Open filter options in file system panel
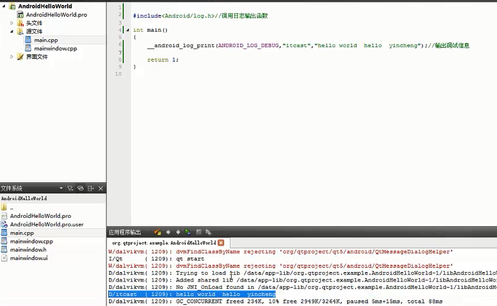Viewport: 497px width, 306px height. (70, 189)
